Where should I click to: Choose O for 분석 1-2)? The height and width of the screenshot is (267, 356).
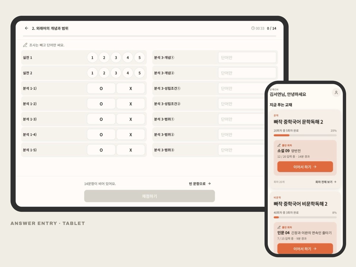click(x=101, y=104)
